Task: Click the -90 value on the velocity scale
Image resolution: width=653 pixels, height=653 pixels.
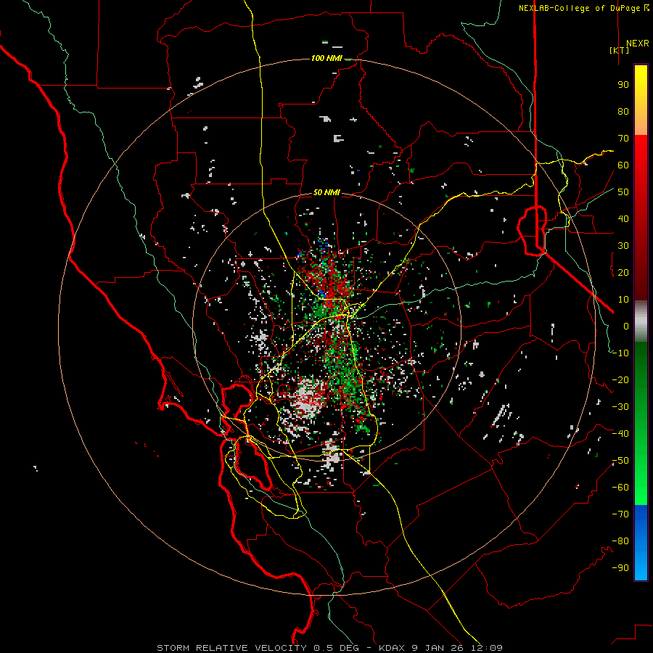Action: (620, 568)
